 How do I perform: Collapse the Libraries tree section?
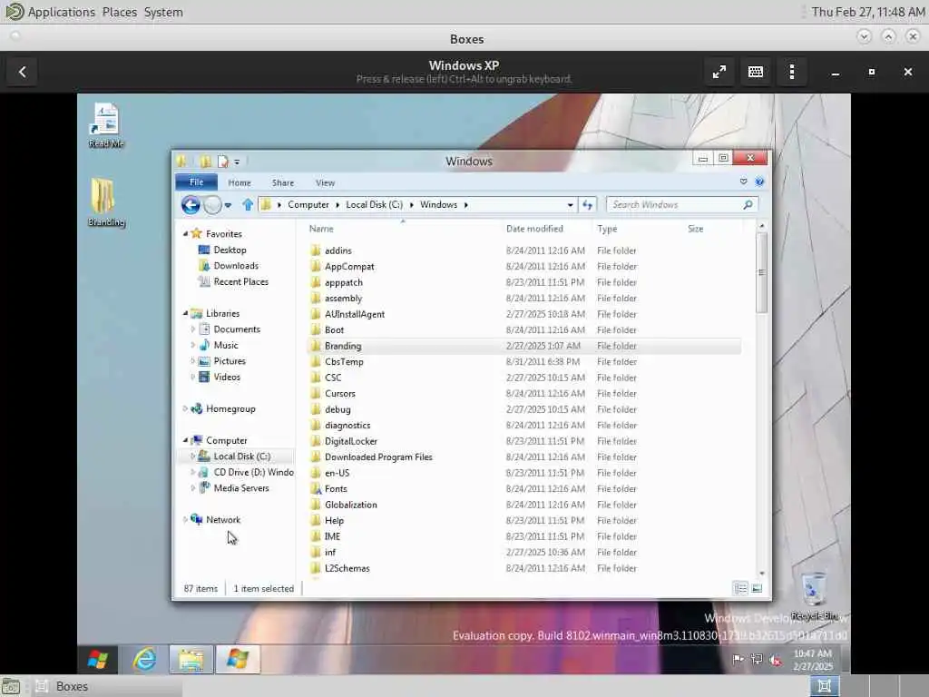185,313
